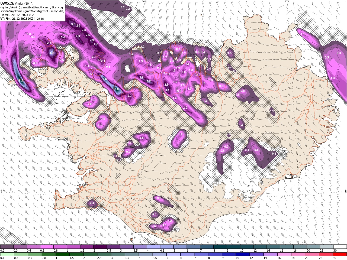Pick the dark navy 10–12 swatch, lower scale

click(242, 254)
